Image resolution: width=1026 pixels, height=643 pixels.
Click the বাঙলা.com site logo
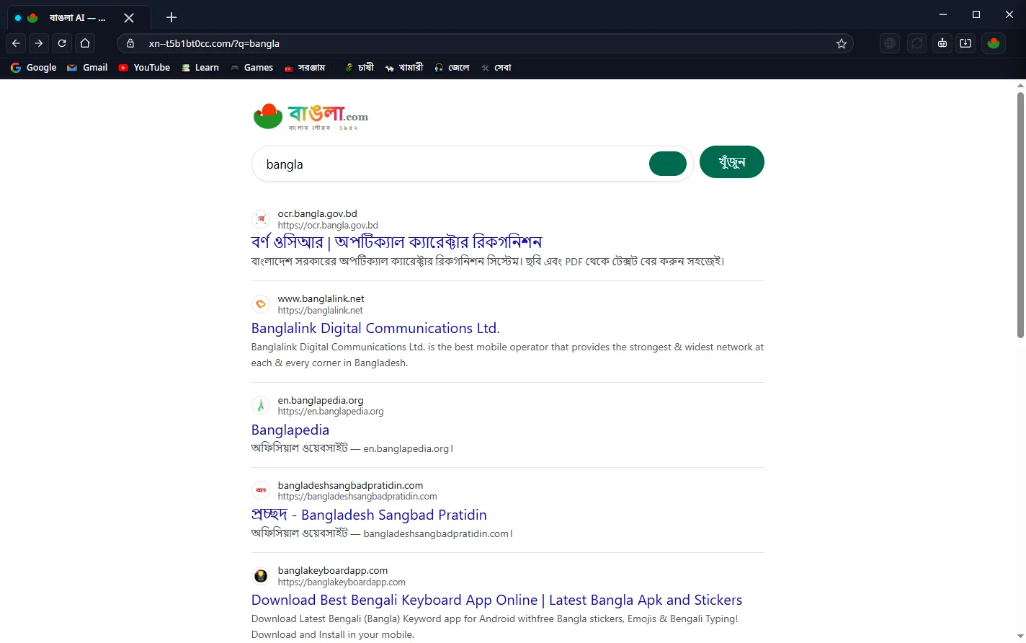pyautogui.click(x=311, y=115)
